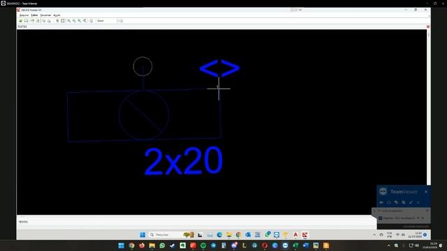
Task: Open the Ajuda menu
Action: (57, 15)
